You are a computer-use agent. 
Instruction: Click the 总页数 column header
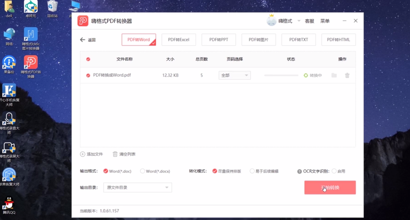(x=202, y=59)
